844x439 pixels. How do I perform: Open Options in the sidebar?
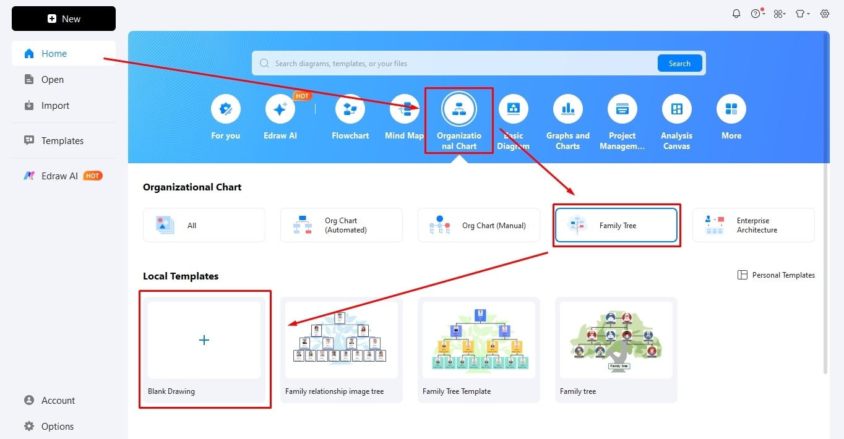[64, 427]
